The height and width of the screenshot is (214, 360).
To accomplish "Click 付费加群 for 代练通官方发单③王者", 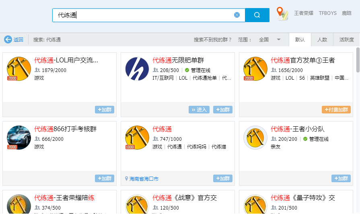I will click(336, 109).
